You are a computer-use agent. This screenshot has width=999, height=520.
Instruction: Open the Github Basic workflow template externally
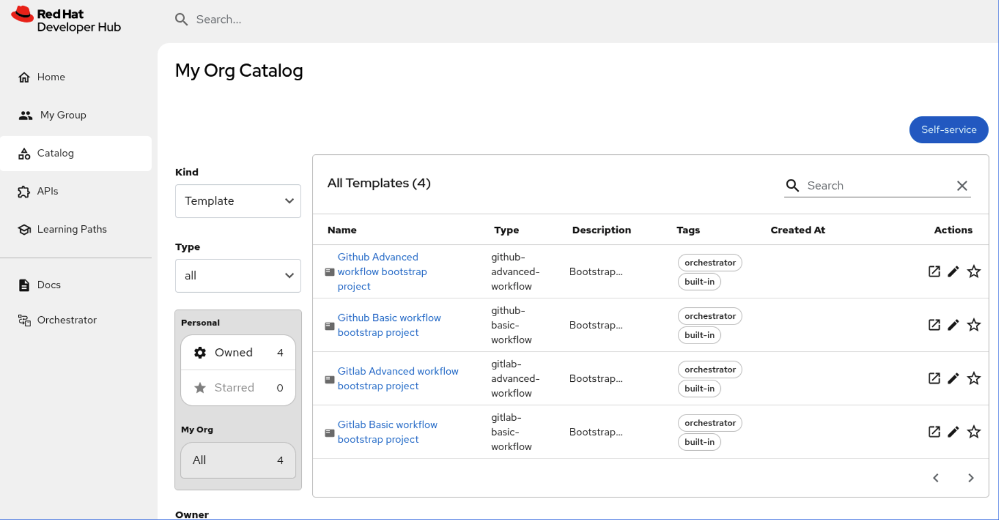934,325
